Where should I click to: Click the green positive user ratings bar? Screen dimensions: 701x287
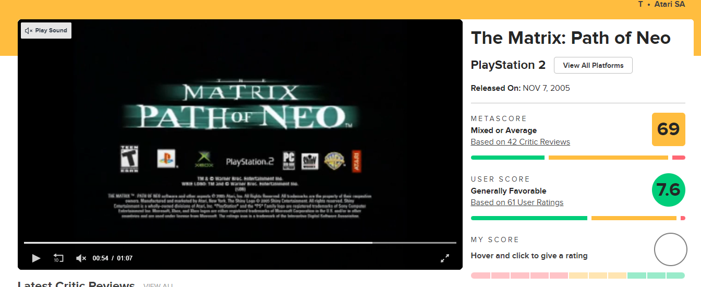(x=529, y=218)
